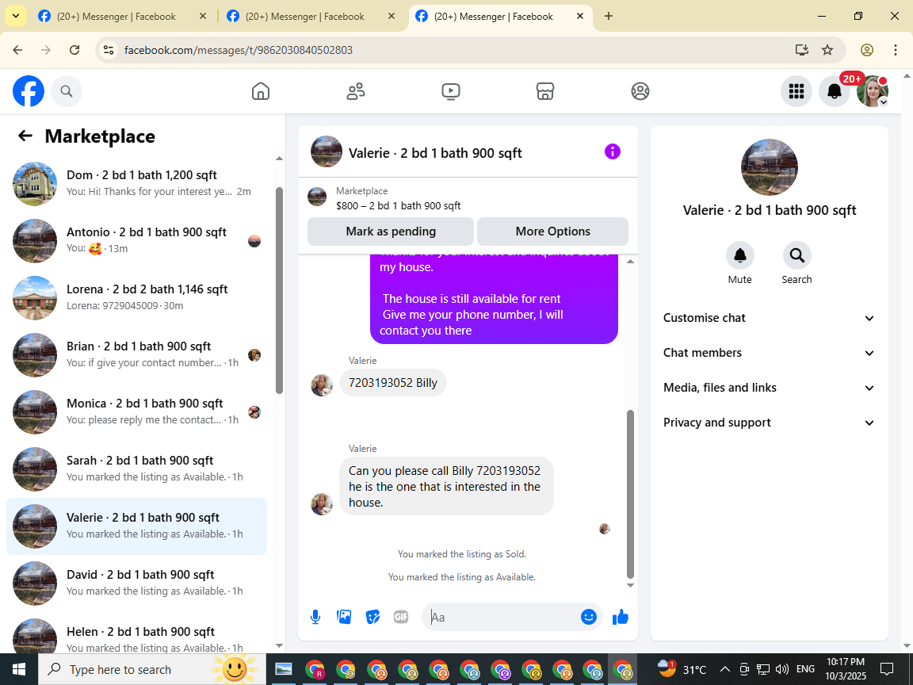Open Lorena's 2 bd 2 bath 1,146 sqft chat

point(137,297)
